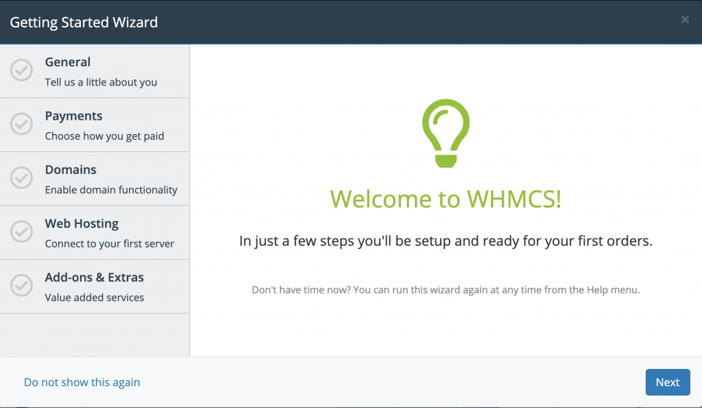Viewport: 702px width, 408px height.
Task: Click the setup introduction message
Action: tap(446, 241)
